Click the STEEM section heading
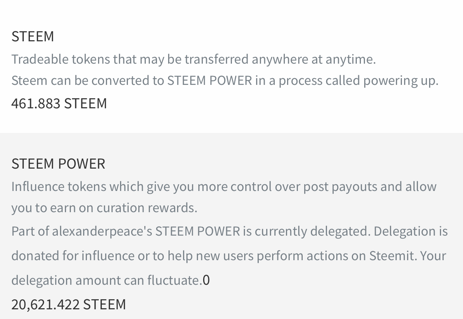The width and height of the screenshot is (463, 319). (x=33, y=36)
